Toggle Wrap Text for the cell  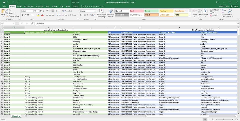click(x=67, y=11)
